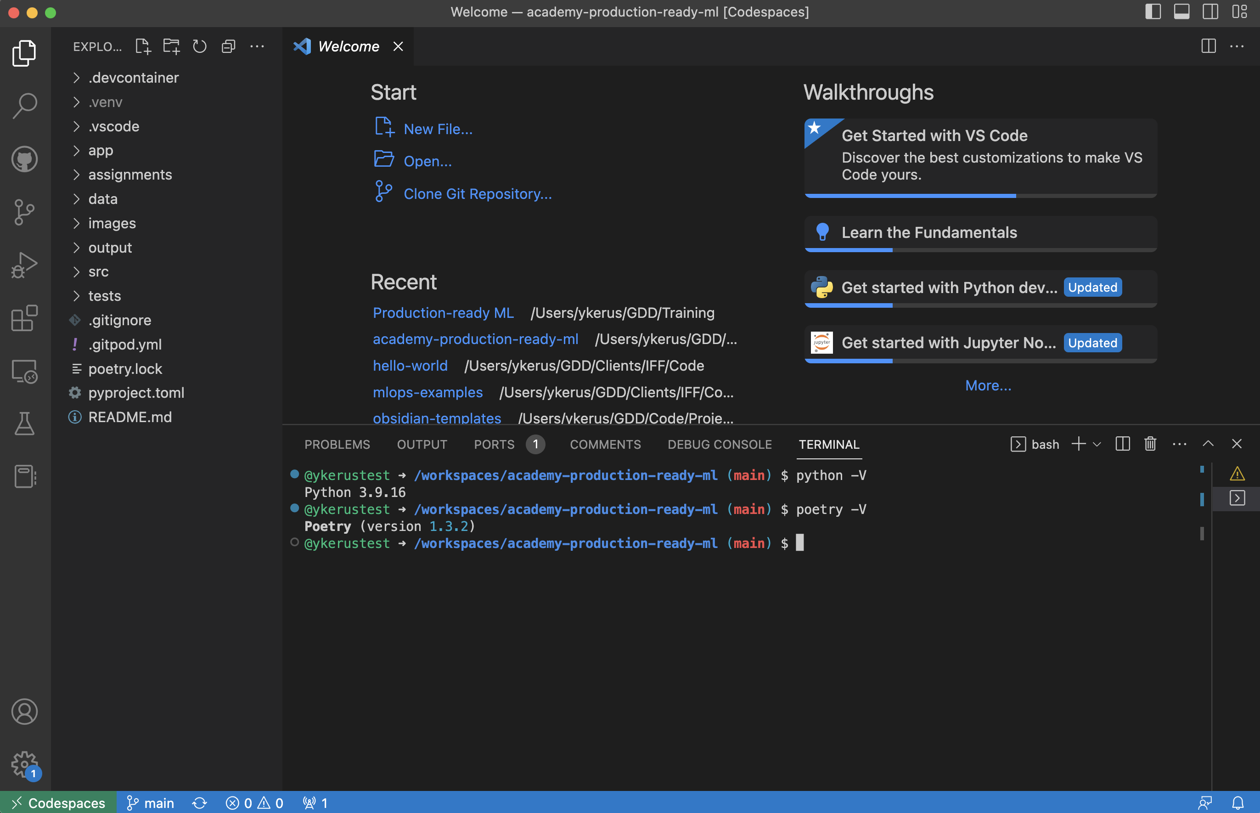Click the More... walkthroughs link
This screenshot has height=813, width=1260.
pyautogui.click(x=988, y=385)
